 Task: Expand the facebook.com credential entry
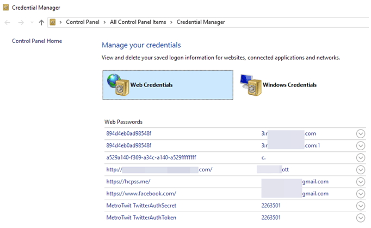[x=360, y=194]
